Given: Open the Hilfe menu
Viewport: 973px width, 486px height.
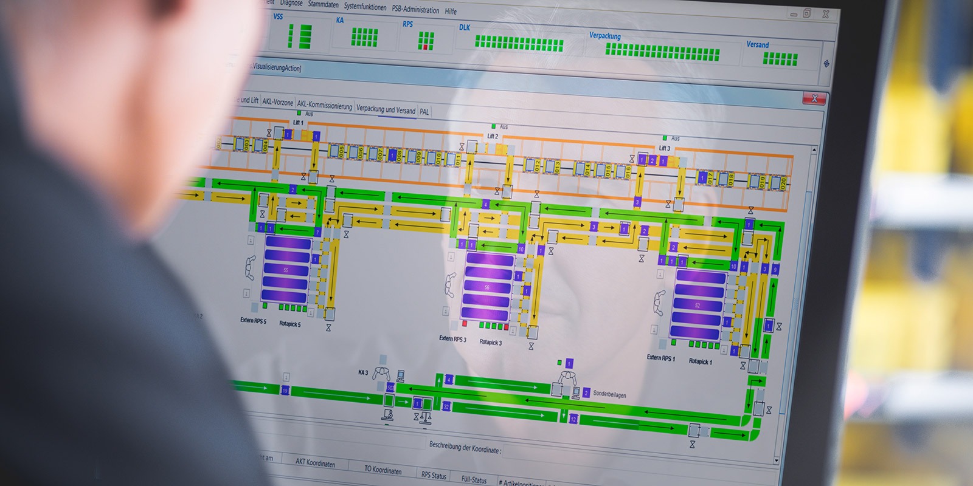Looking at the screenshot, I should click(x=451, y=11).
